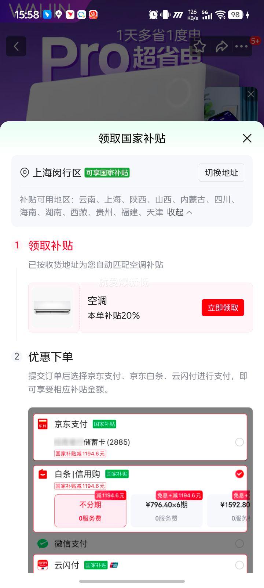Tap the 云闪付 logo icon
The width and height of the screenshot is (264, 588).
click(x=43, y=565)
